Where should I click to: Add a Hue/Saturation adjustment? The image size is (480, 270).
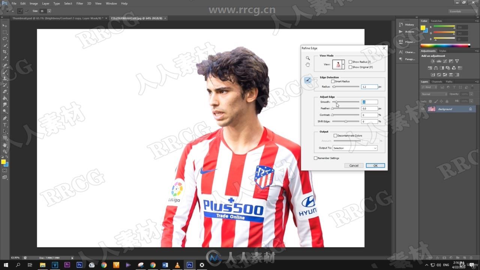[430, 68]
